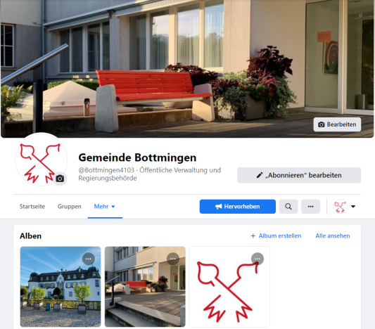Open the red logo album thumbnail
Viewport: 375px width, 329px height.
click(229, 287)
